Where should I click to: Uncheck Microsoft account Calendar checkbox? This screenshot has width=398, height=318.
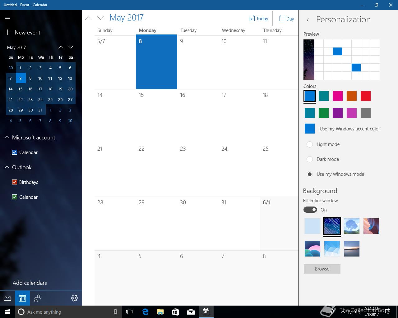coord(14,152)
